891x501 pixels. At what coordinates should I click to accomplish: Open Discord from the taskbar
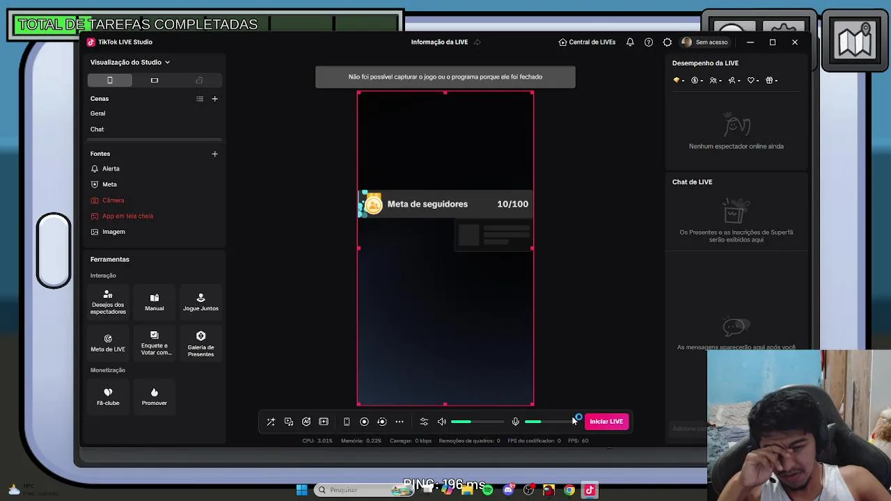[508, 490]
